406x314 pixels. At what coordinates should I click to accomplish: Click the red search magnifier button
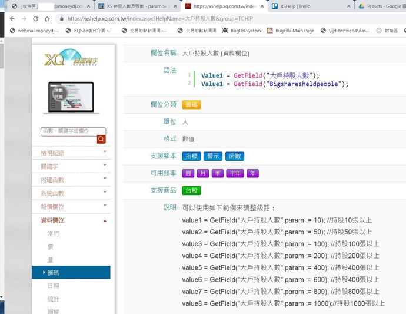(101, 140)
